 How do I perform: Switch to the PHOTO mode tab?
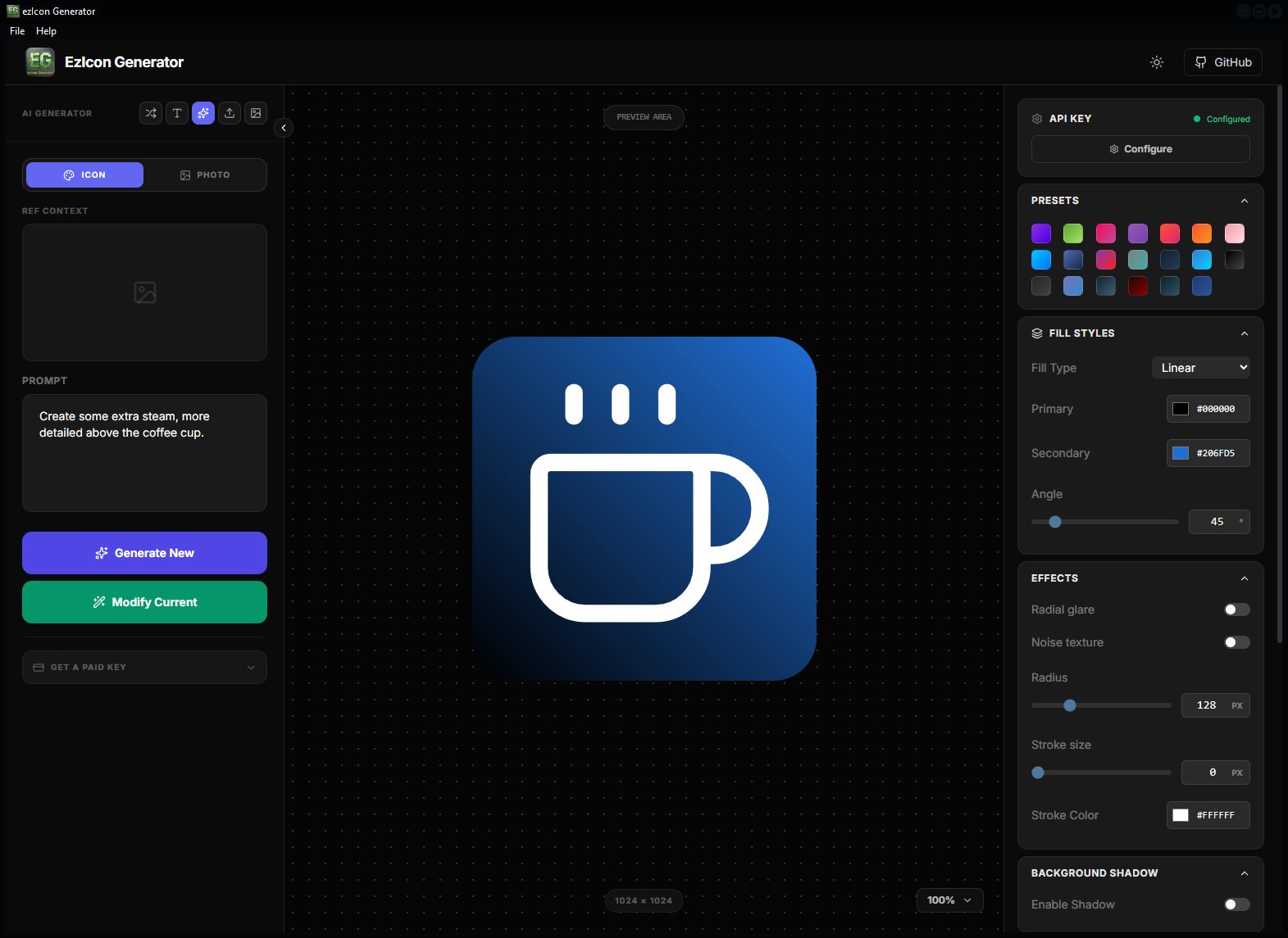click(205, 174)
